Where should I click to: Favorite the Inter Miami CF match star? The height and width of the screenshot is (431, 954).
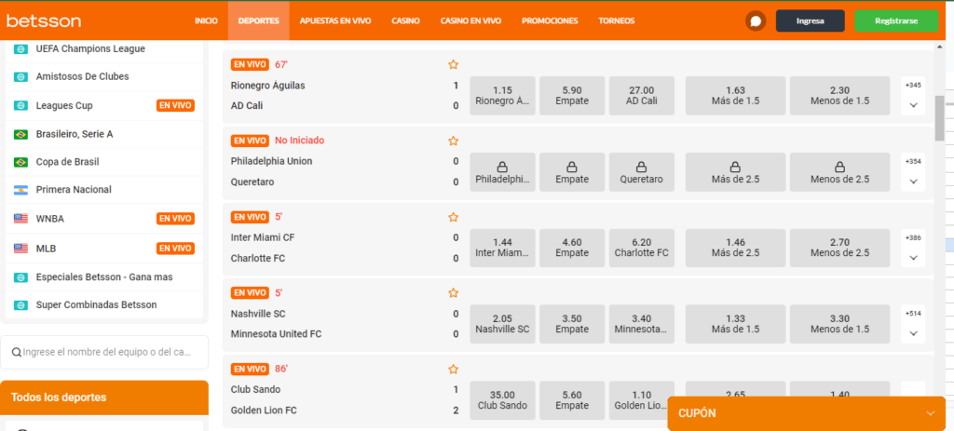click(x=454, y=217)
